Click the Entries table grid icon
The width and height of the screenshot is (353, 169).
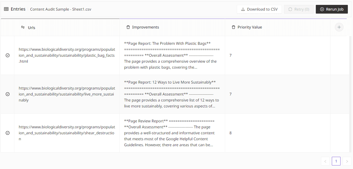click(x=6, y=9)
